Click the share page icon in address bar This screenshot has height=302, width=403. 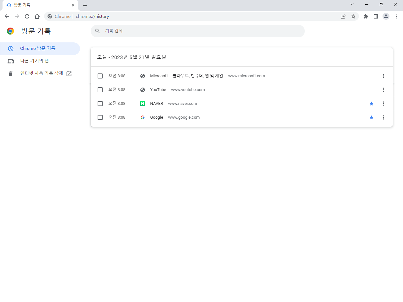pyautogui.click(x=343, y=16)
